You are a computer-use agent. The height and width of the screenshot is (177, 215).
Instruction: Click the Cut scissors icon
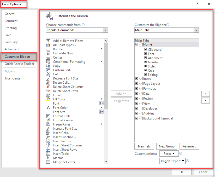pyautogui.click(x=48, y=74)
